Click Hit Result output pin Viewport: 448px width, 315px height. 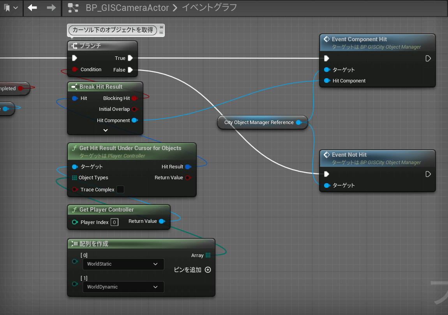coord(188,167)
